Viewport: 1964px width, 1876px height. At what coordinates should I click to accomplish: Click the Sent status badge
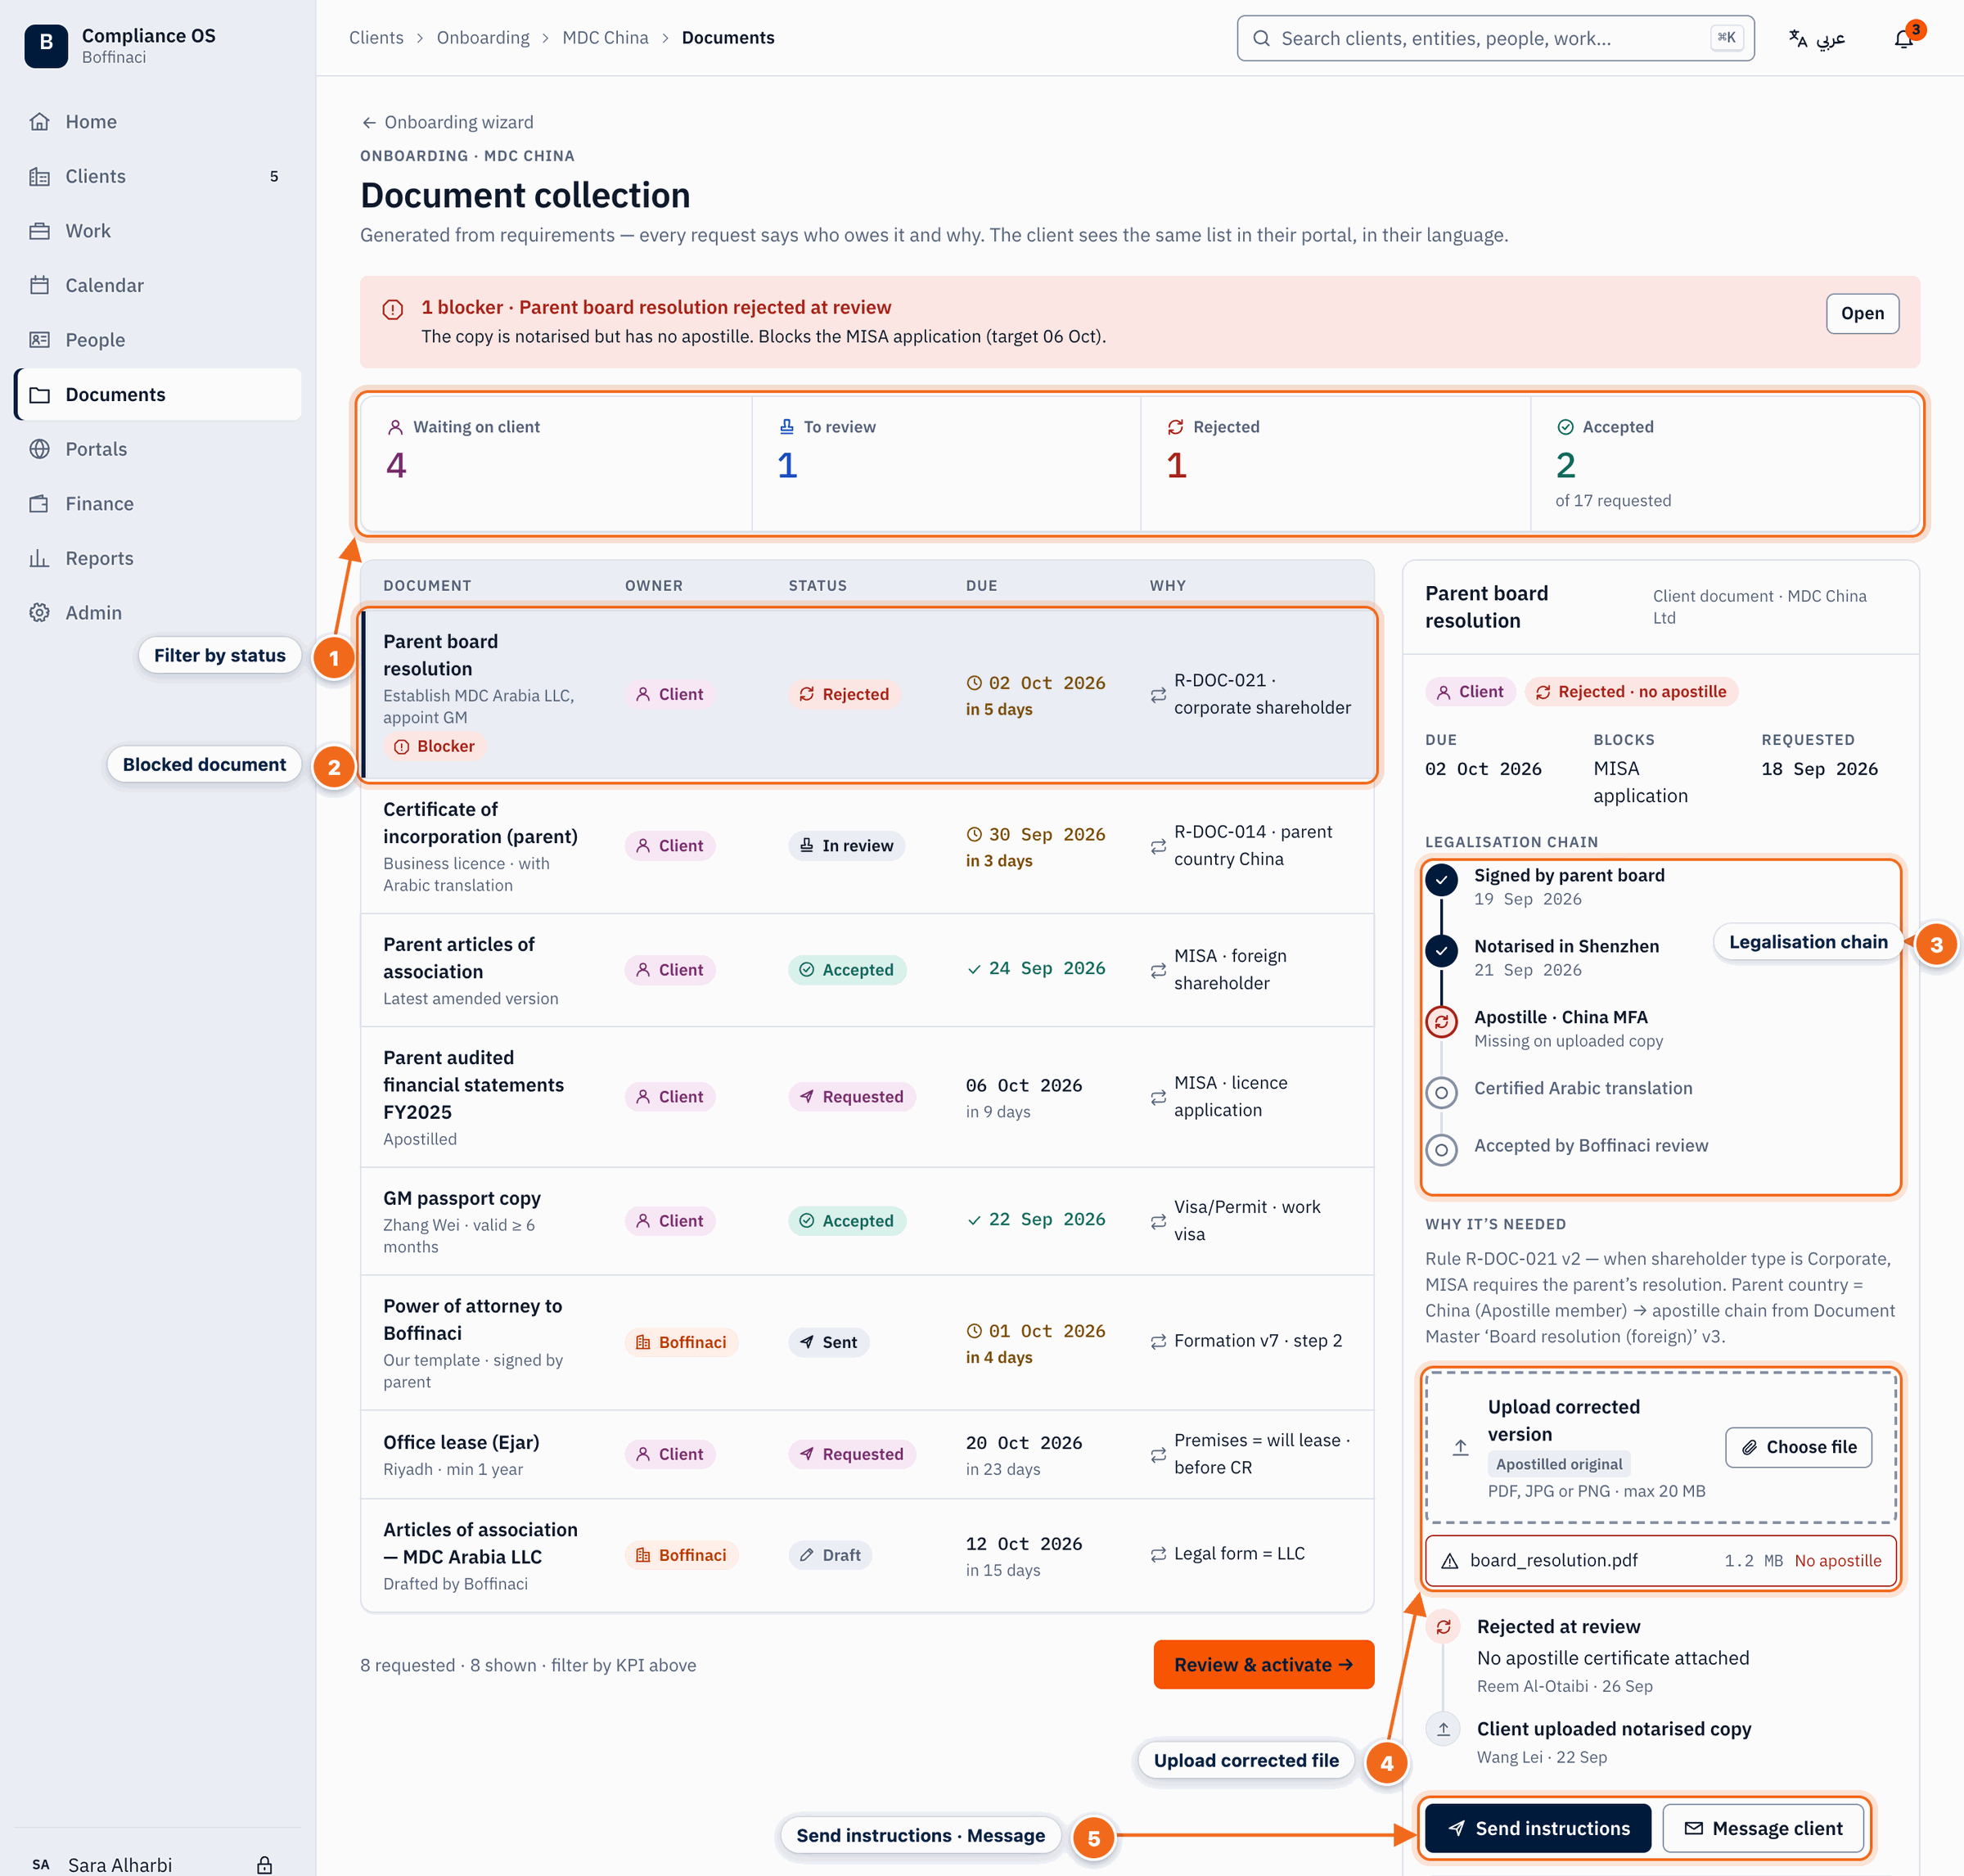point(828,1342)
